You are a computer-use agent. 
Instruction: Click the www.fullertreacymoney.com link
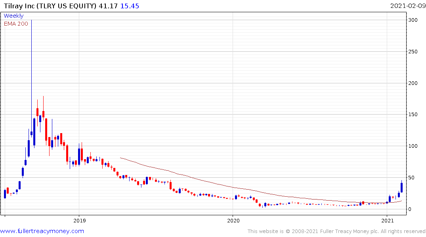[42, 231]
